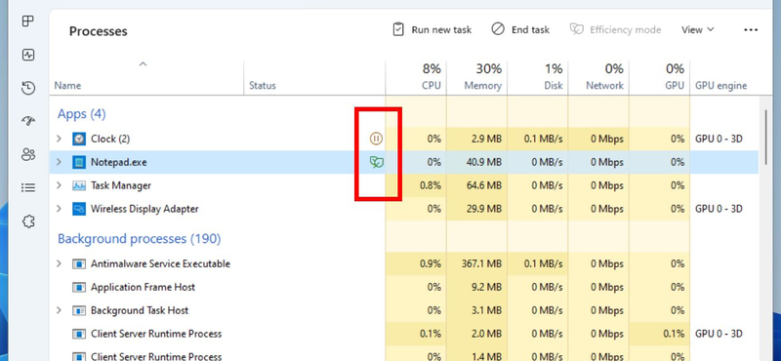Select the Clock (2) row name
The height and width of the screenshot is (361, 781).
110,139
